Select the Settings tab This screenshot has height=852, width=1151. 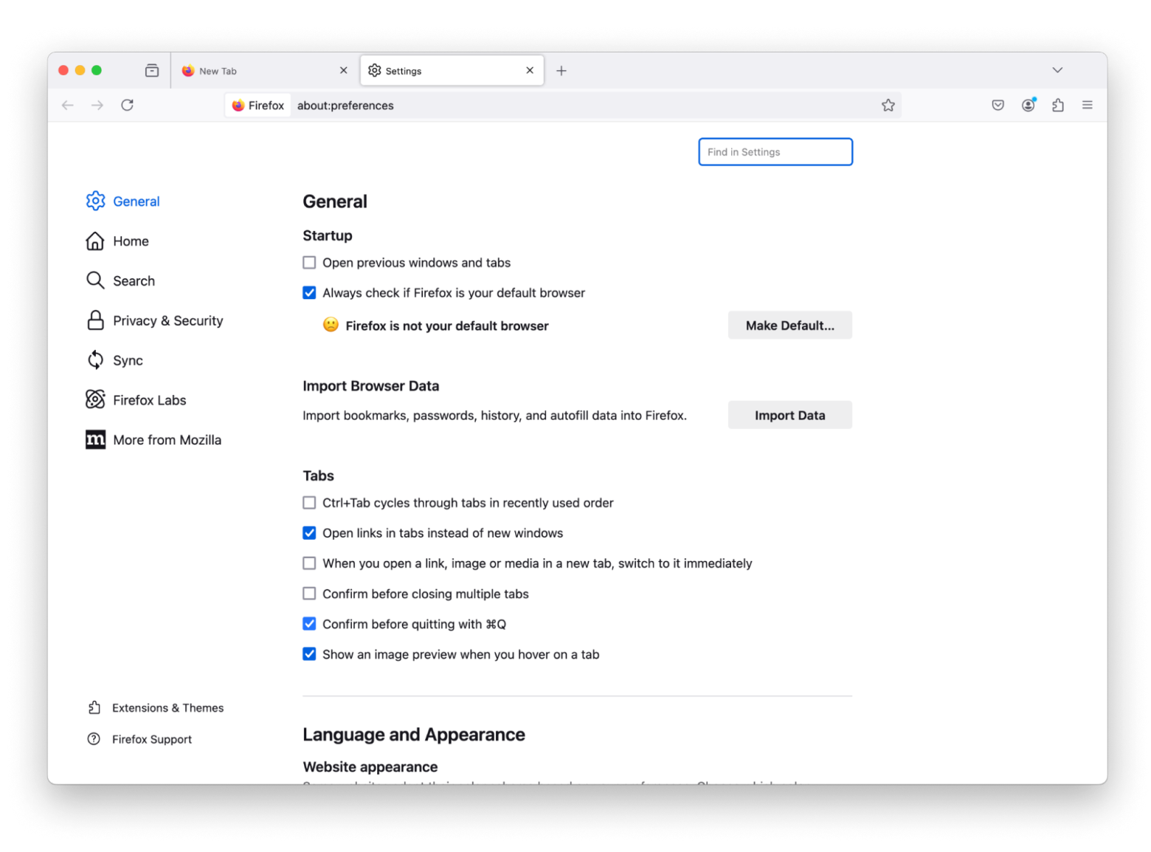[x=452, y=71]
